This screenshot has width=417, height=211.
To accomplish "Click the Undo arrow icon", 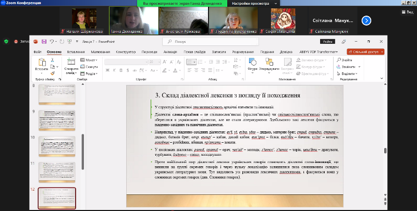I will pyautogui.click(x=51, y=42).
